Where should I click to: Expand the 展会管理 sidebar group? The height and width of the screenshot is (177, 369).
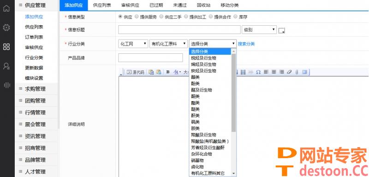click(x=36, y=124)
